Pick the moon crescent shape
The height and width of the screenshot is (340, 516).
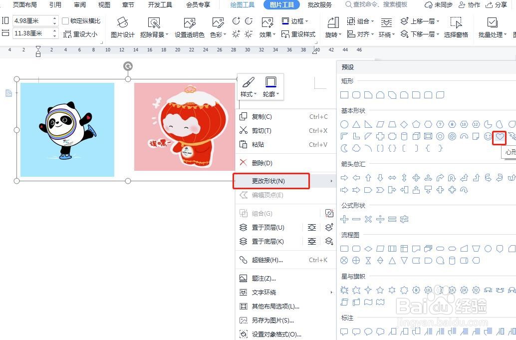(344, 148)
